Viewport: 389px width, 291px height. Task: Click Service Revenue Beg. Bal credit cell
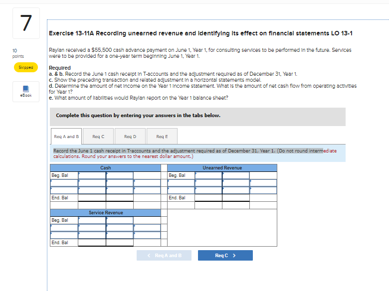pyautogui.click(x=120, y=220)
